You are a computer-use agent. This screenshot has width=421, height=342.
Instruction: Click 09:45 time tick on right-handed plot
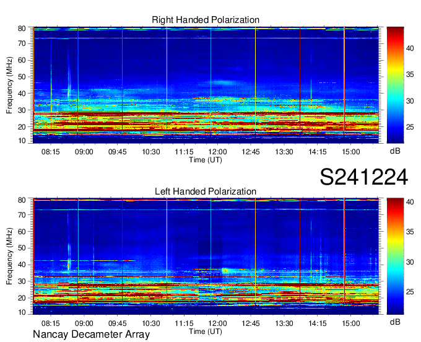coord(118,152)
